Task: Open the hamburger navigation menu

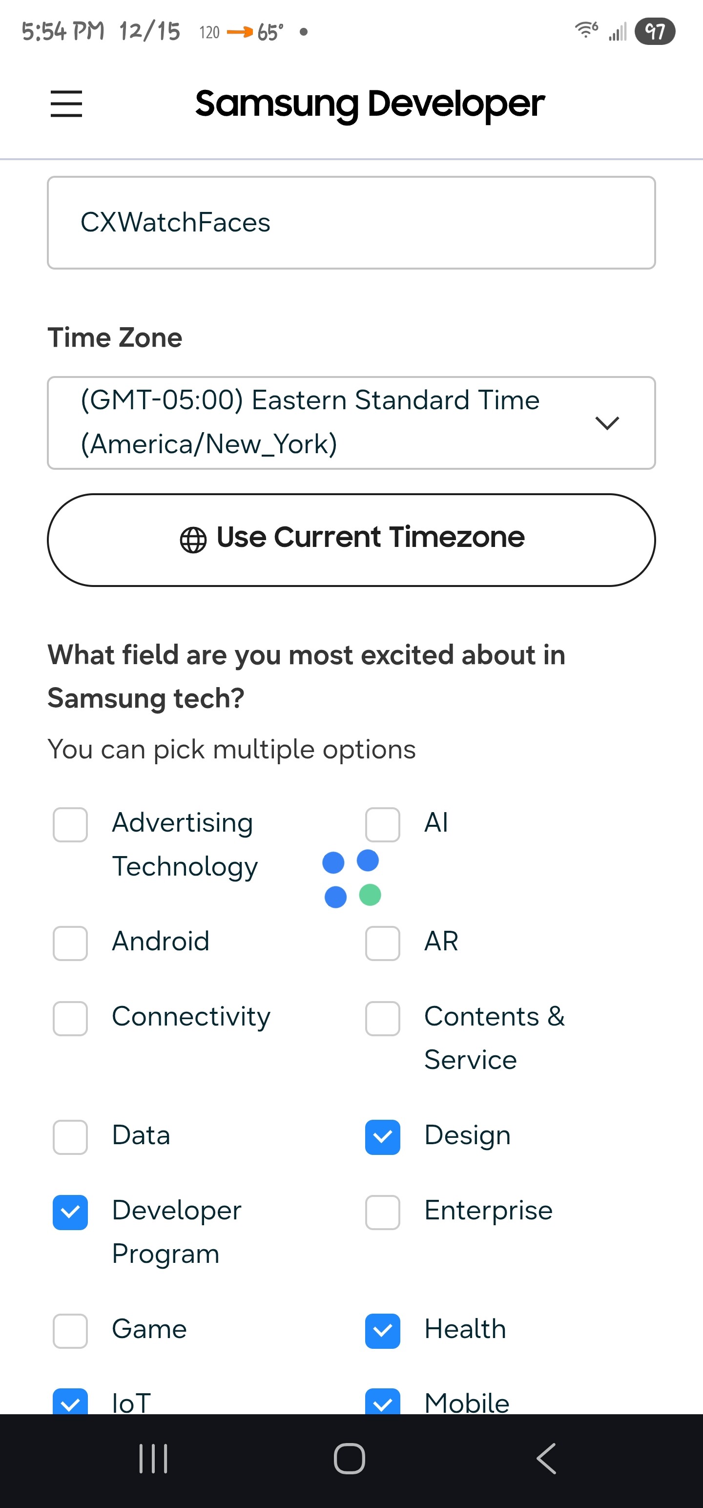Action: click(66, 104)
